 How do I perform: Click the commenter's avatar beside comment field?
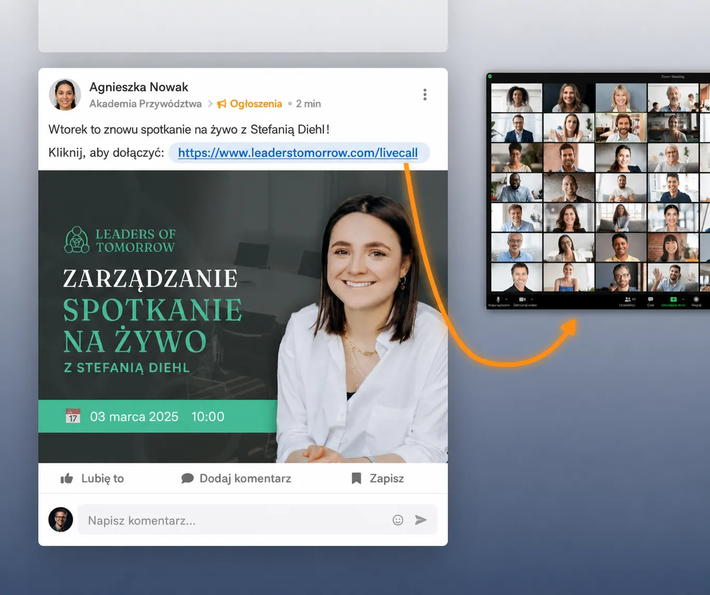pyautogui.click(x=61, y=519)
